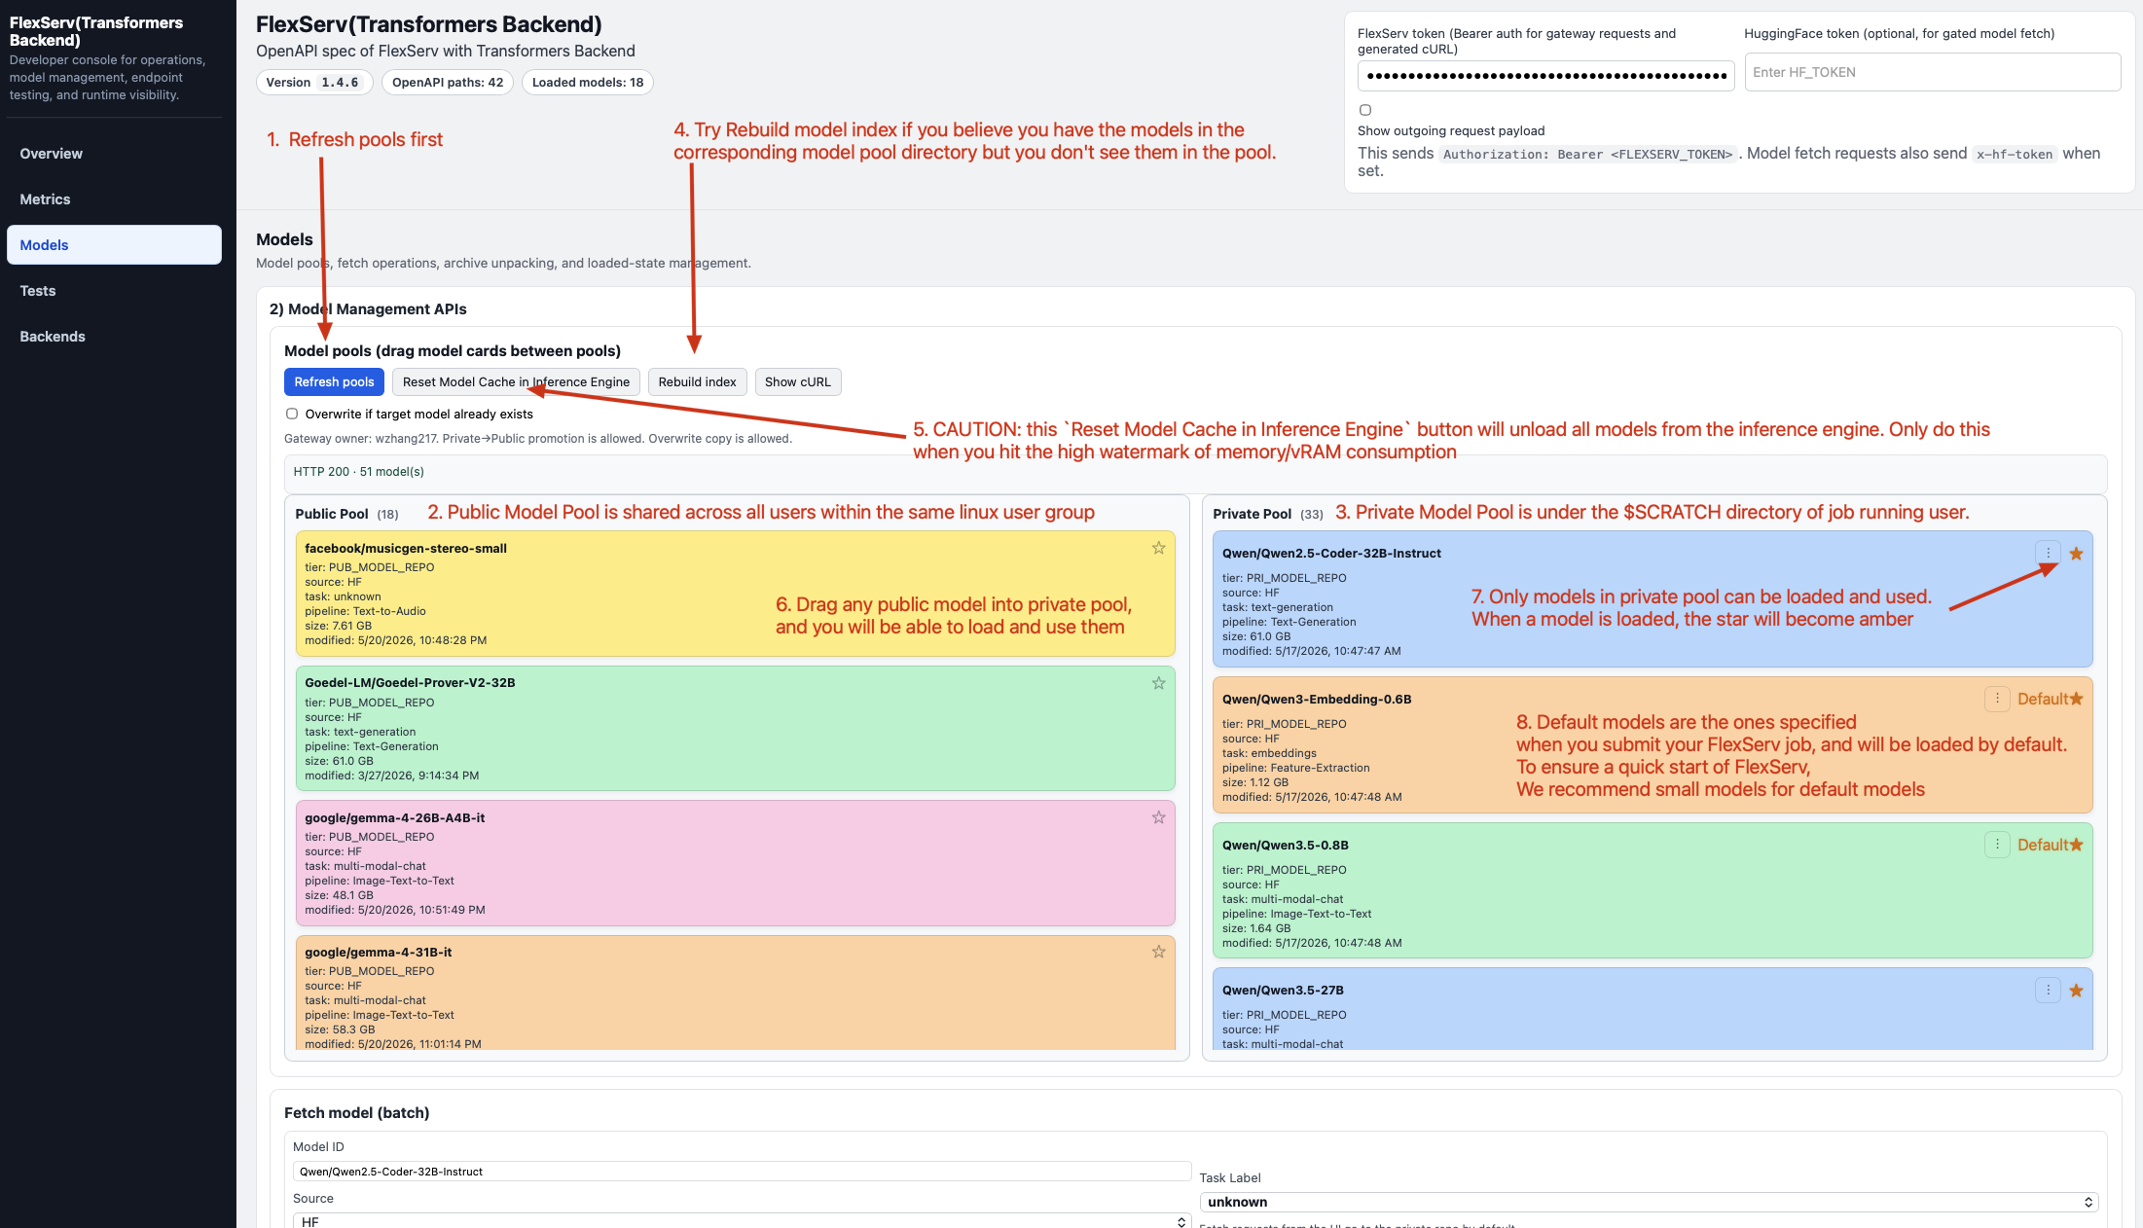Open kebab menu on Qwen3-Embedding-0.6B card

click(x=1997, y=699)
